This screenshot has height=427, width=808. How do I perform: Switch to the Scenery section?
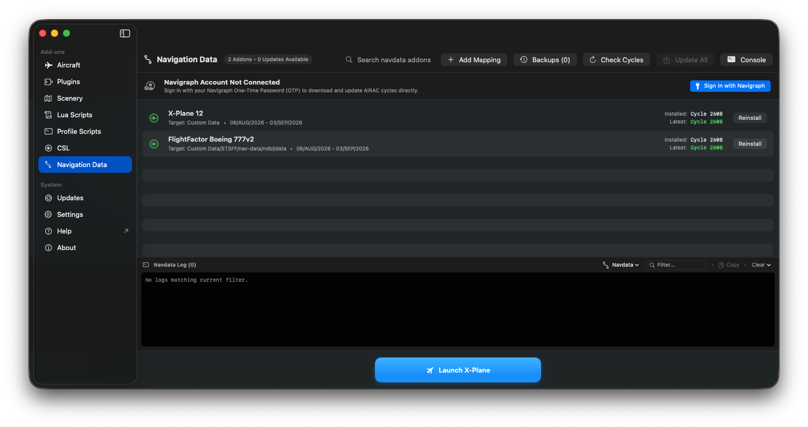(x=85, y=98)
